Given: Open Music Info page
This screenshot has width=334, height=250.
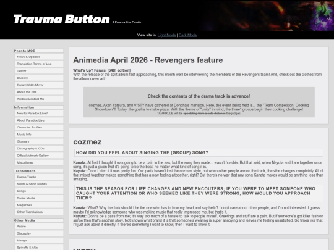Looking at the screenshot, I should [x=39, y=135].
